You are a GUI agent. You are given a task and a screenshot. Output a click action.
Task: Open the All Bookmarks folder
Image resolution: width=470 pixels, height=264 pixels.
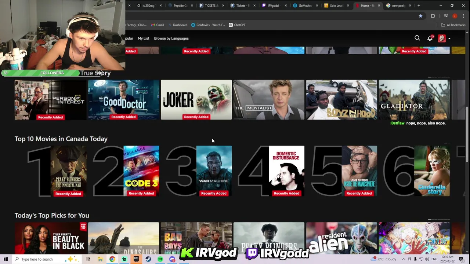coord(453,25)
